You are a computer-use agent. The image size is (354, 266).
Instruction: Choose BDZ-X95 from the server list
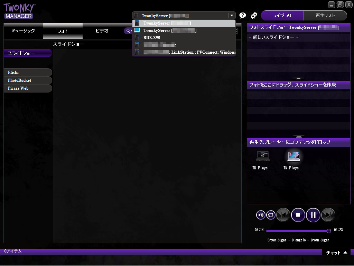pos(153,37)
